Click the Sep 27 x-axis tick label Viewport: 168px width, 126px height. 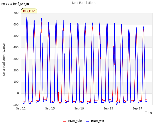137,108
